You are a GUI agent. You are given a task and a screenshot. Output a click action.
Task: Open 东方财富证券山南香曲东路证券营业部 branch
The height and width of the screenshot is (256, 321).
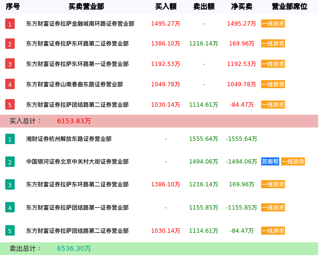[75, 84]
